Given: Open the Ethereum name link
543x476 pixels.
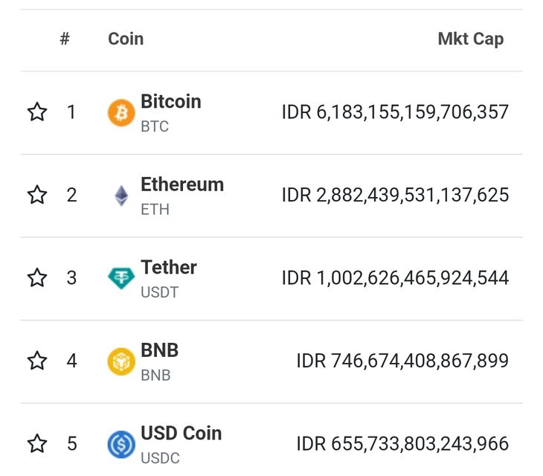Looking at the screenshot, I should click(181, 184).
